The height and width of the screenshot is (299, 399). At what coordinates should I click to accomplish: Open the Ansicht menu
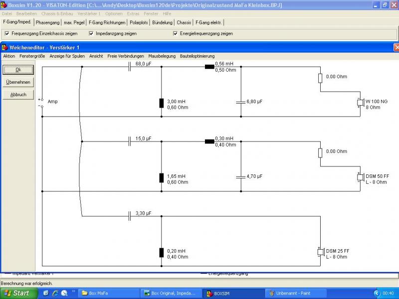click(x=96, y=56)
